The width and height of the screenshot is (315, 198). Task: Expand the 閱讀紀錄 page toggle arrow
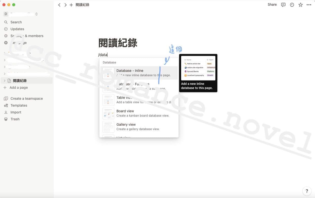point(5,81)
